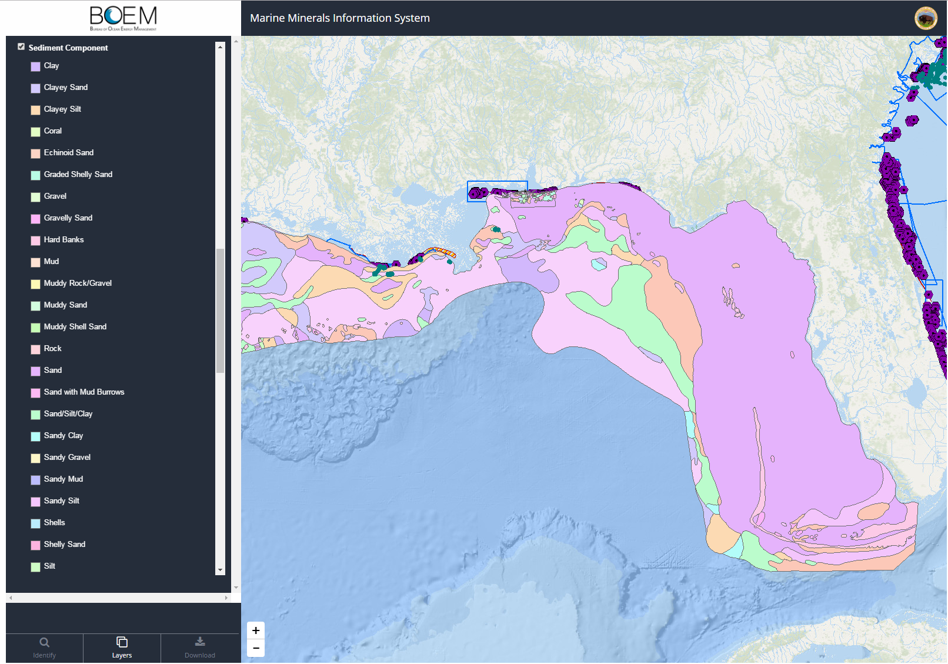Screen dimensions: 948x664
Task: Click the Gravel green swatch
Action: click(x=35, y=197)
